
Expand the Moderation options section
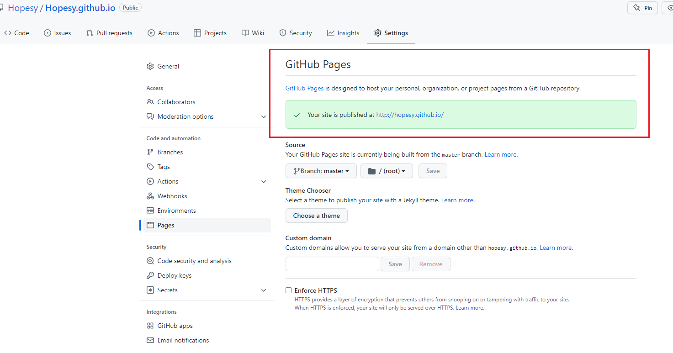pos(264,117)
